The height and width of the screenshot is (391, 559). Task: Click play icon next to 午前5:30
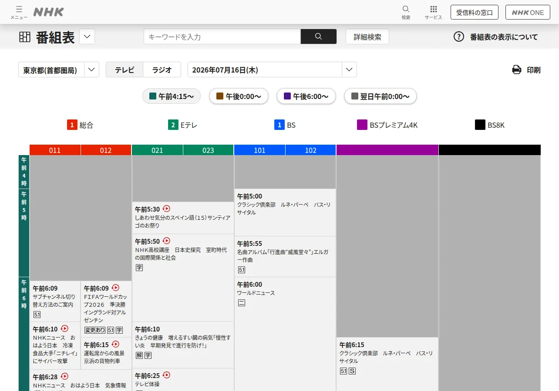coord(166,209)
